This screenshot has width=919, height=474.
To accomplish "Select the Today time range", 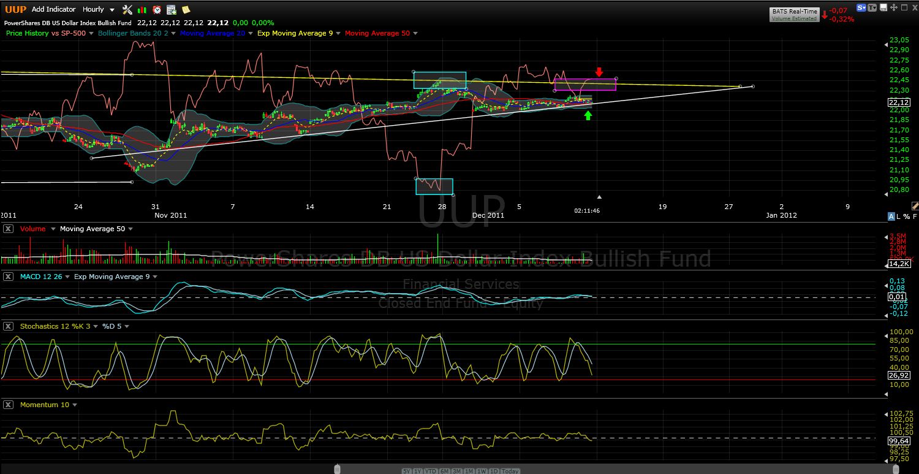I will tap(510, 471).
